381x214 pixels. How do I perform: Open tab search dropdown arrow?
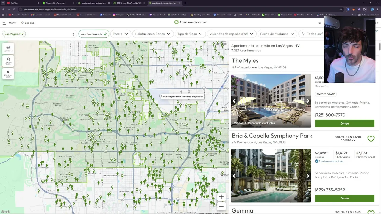[3, 3]
